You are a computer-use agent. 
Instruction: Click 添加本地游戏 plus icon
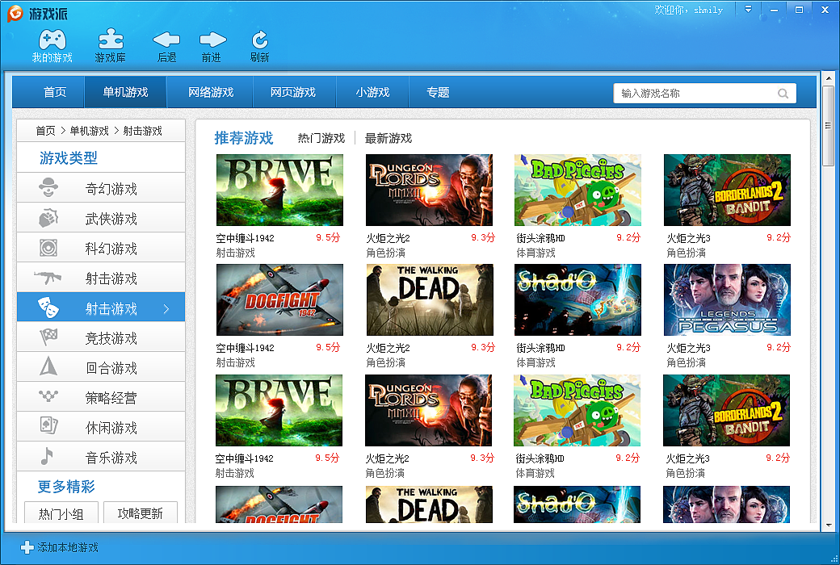point(27,547)
